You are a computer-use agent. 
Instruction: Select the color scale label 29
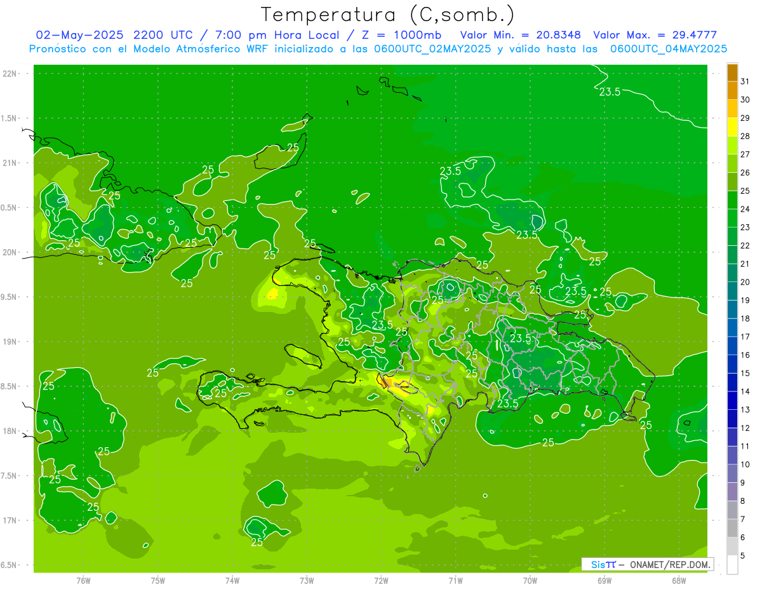[745, 118]
